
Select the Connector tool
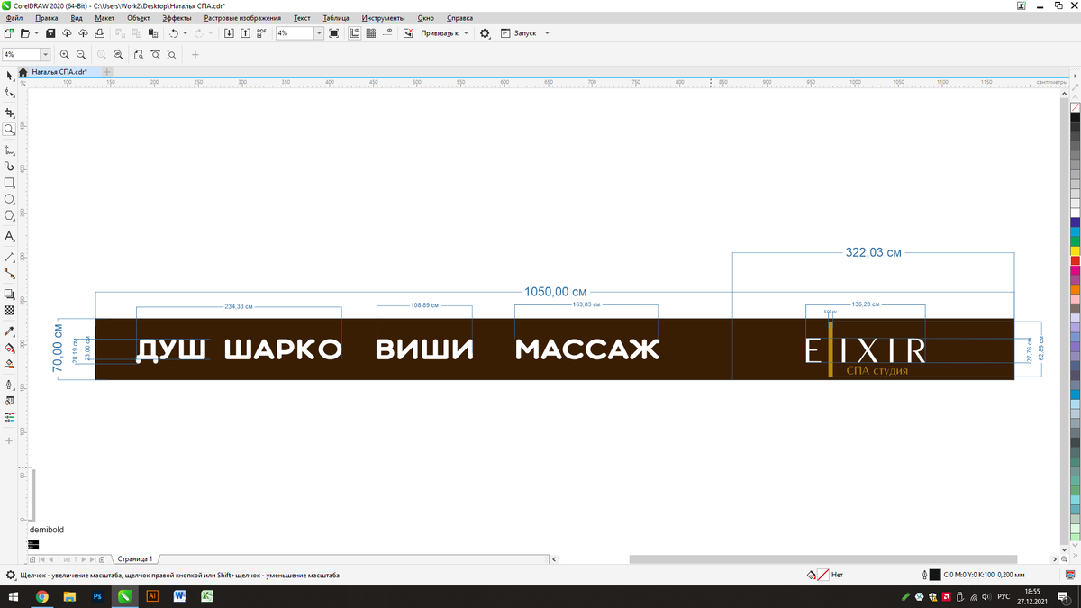pyautogui.click(x=9, y=273)
